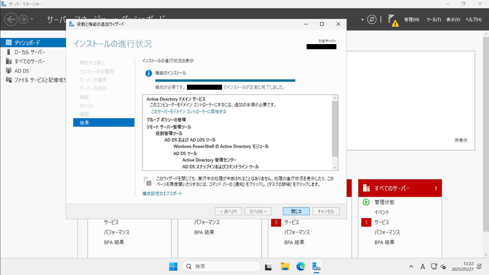Viewport: 489px width, 275px height.
Task: Click リモート サーバー管理ツール in results list
Action: tap(169, 127)
